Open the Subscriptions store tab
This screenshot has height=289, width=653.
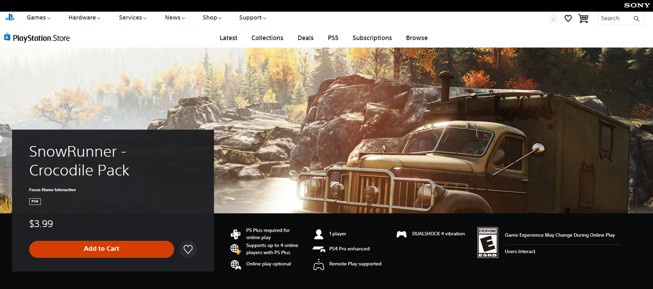click(x=372, y=38)
